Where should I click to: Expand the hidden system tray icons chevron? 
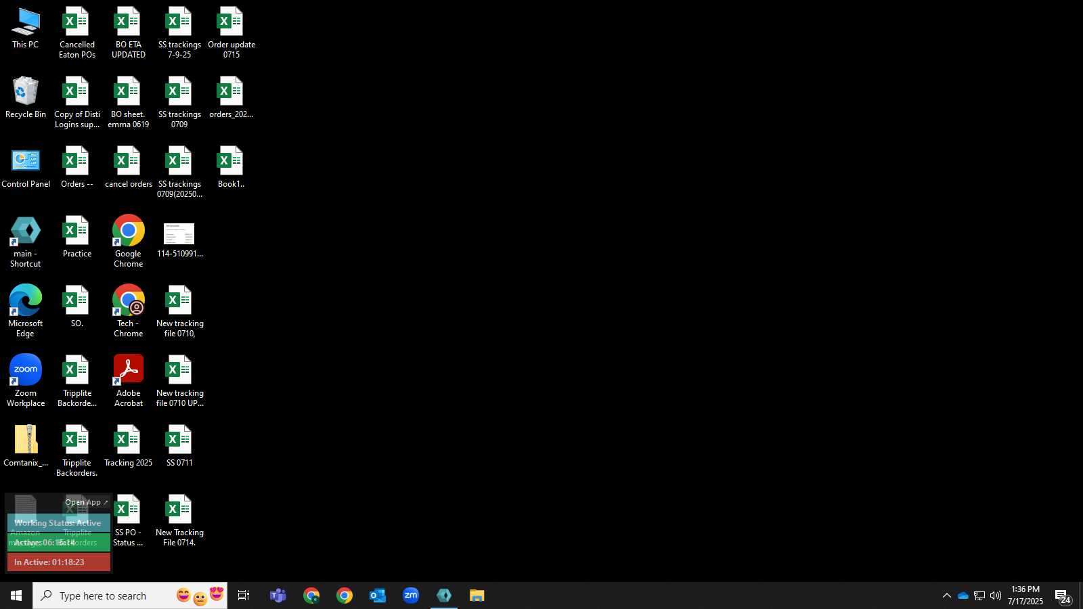(947, 595)
